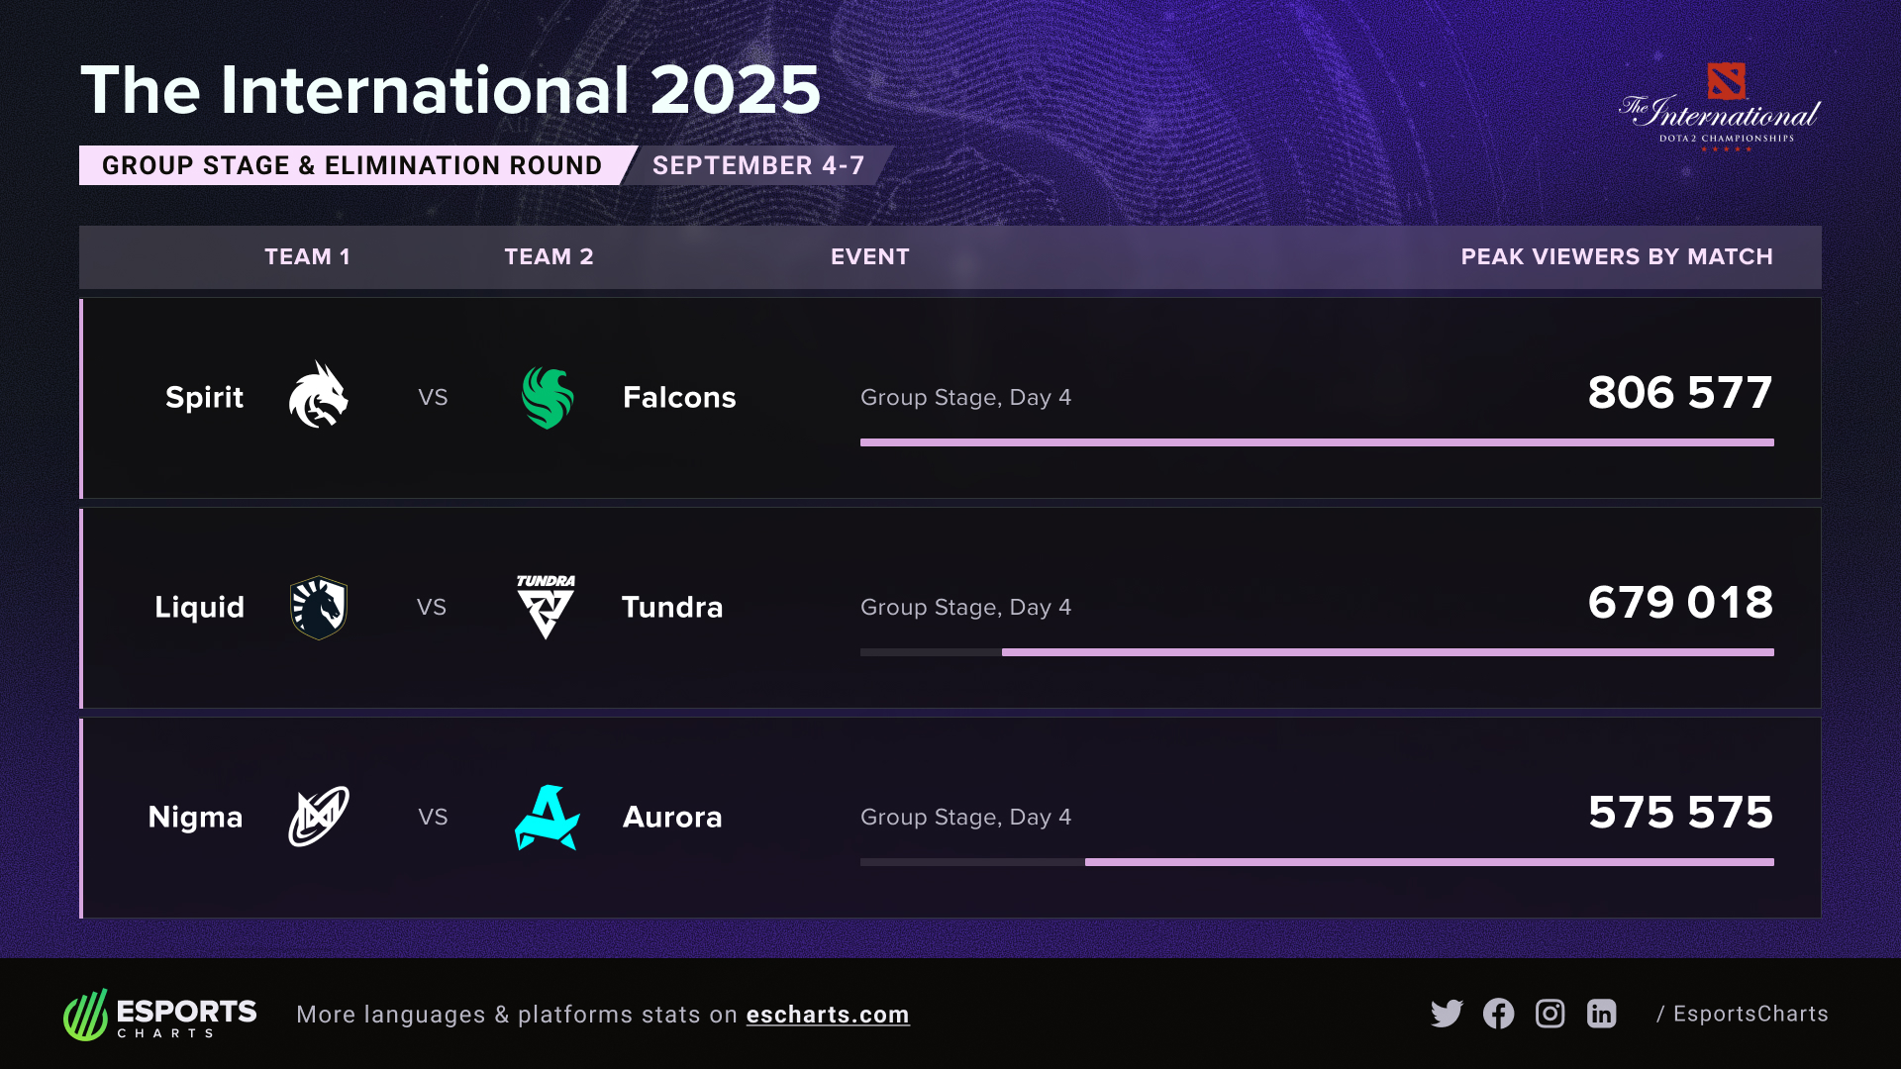Screen dimensions: 1901x1069
Task: Click the Team Liquid horse logo
Action: click(318, 607)
